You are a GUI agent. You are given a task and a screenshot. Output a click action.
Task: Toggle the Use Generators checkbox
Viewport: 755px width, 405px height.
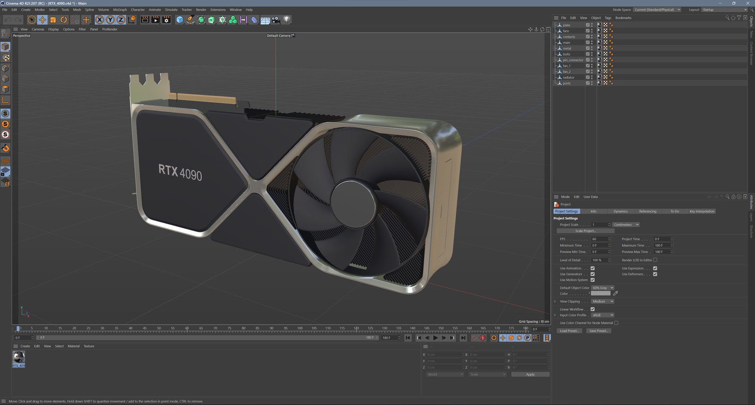[x=593, y=274]
